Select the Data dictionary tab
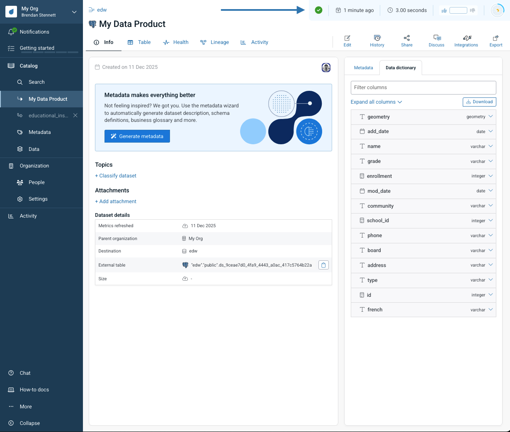The height and width of the screenshot is (432, 510). pos(401,68)
